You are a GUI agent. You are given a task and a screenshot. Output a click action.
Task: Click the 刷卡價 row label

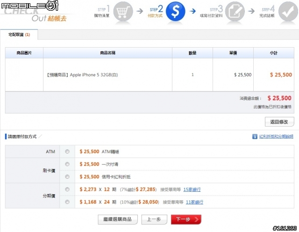click(49, 170)
